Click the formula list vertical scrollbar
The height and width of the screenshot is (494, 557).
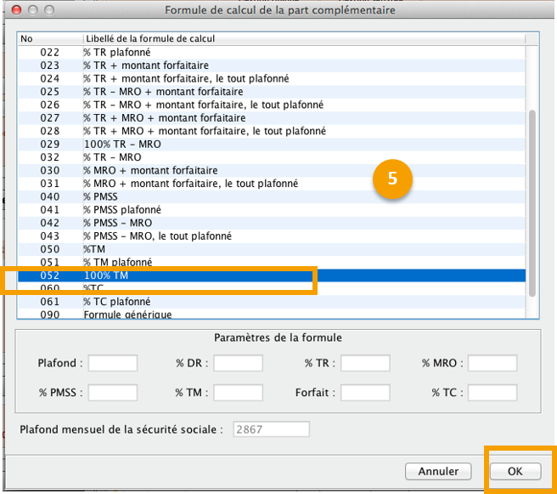pos(532,204)
